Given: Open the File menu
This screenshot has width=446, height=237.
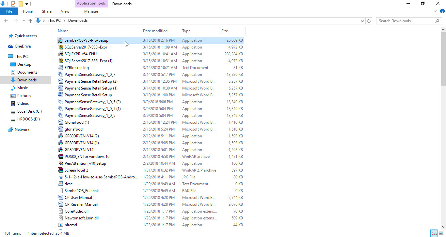Looking at the screenshot, I should pos(9,11).
